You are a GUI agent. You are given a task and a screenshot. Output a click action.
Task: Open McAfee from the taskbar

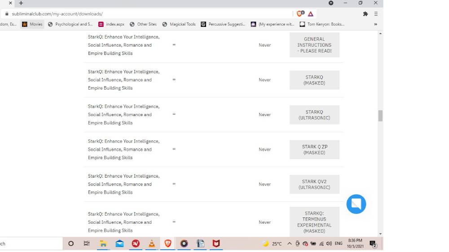[x=216, y=243]
